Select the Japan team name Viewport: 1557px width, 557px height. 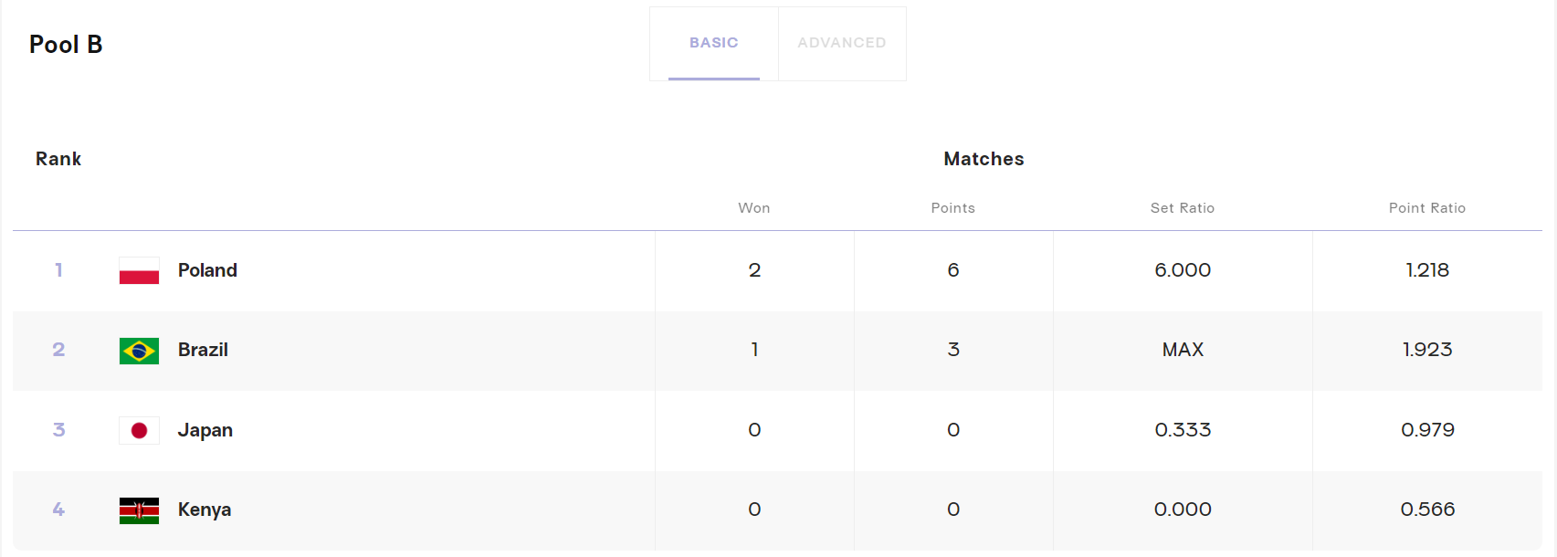coord(205,430)
